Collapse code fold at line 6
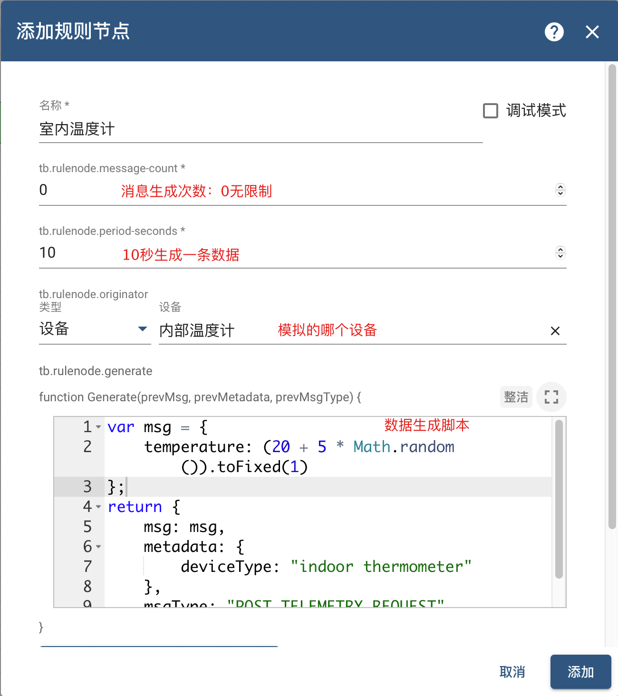Screen dimensions: 618x696 point(98,547)
